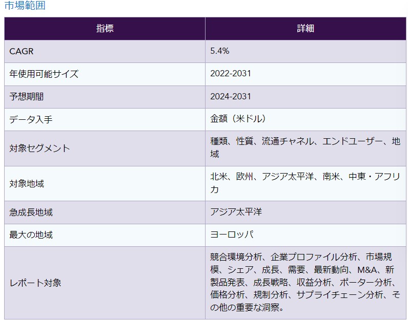Select the 最大の地域 label cell
This screenshot has width=408, height=320.
31,235
